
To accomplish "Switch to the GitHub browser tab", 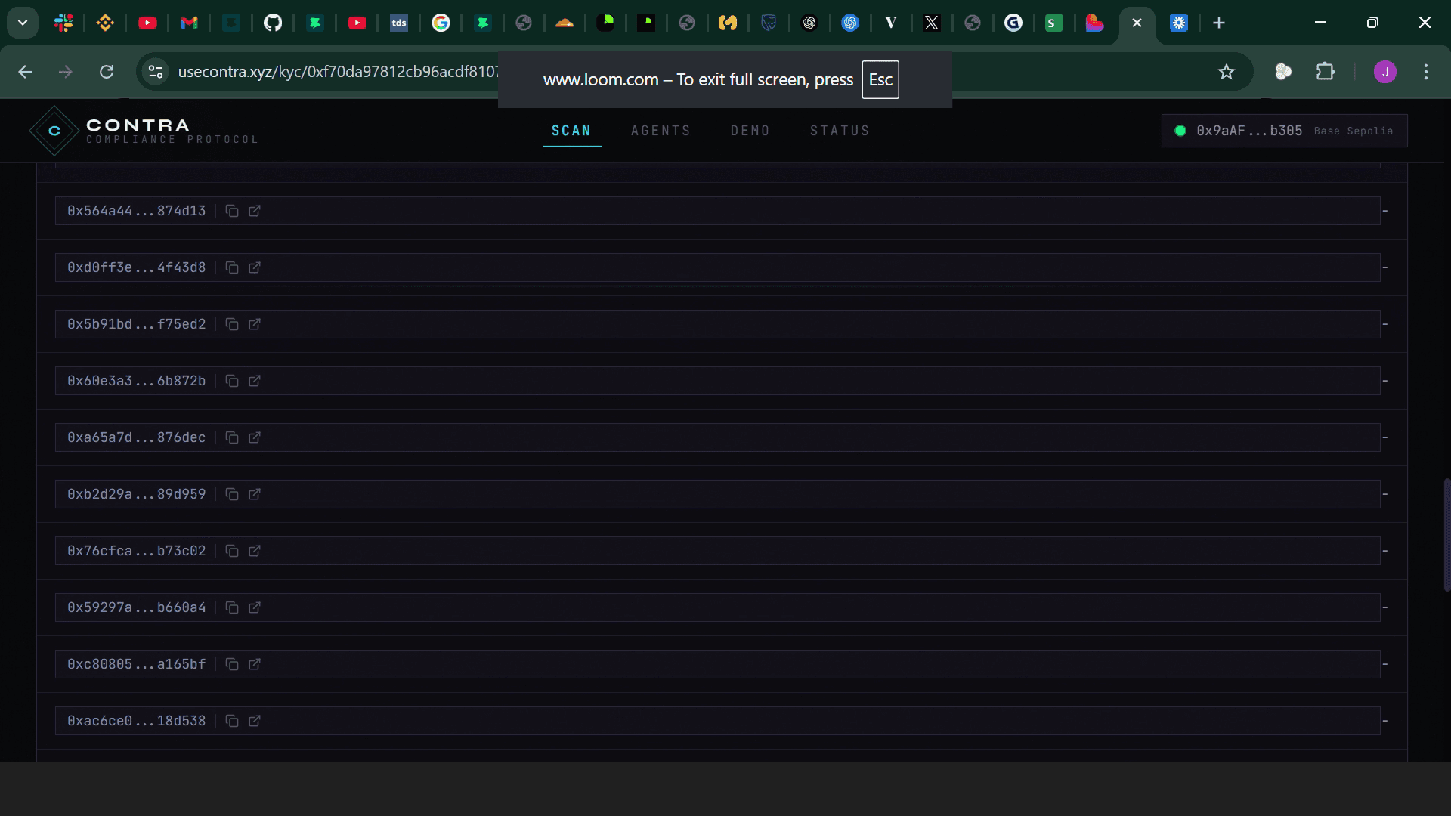I will [x=273, y=23].
